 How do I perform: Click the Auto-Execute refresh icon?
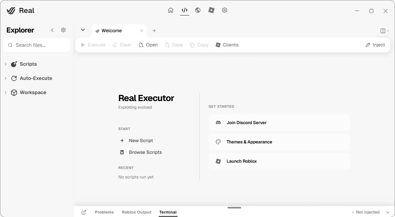click(x=14, y=78)
